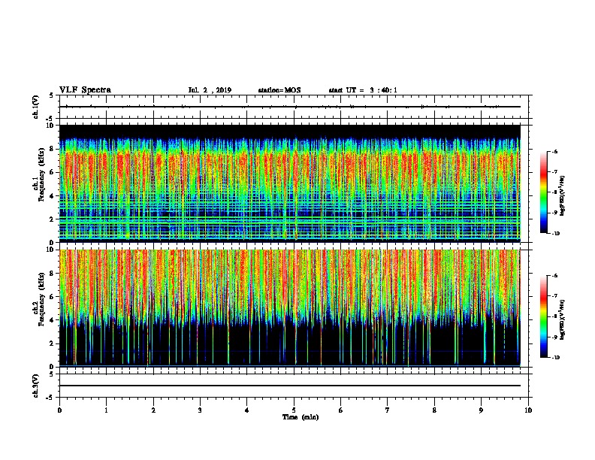Click the ch.2 spectrogram color scale bar
Viewport: 595px width, 460px height.
[x=544, y=316]
